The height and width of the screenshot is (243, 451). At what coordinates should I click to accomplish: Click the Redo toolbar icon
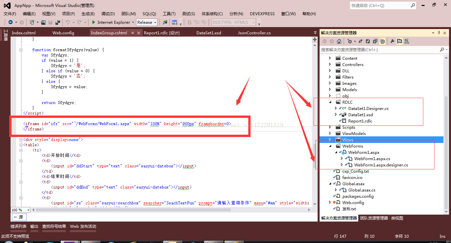coord(79,22)
